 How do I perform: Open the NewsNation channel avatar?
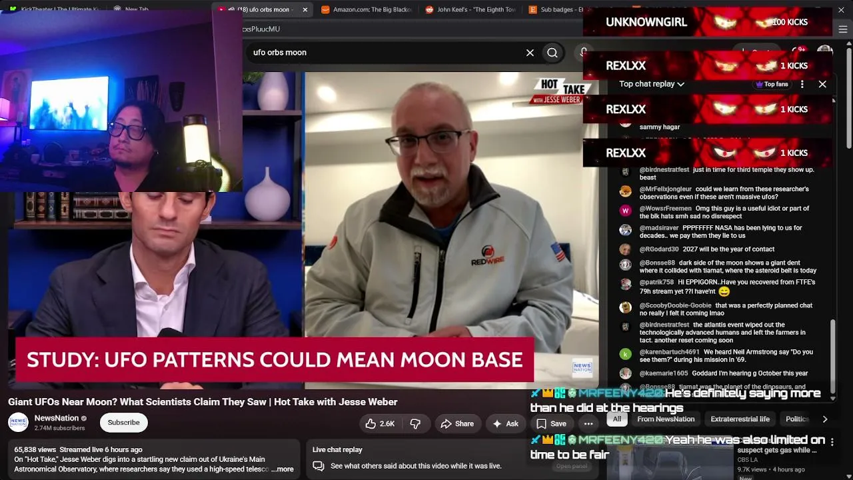coord(18,423)
